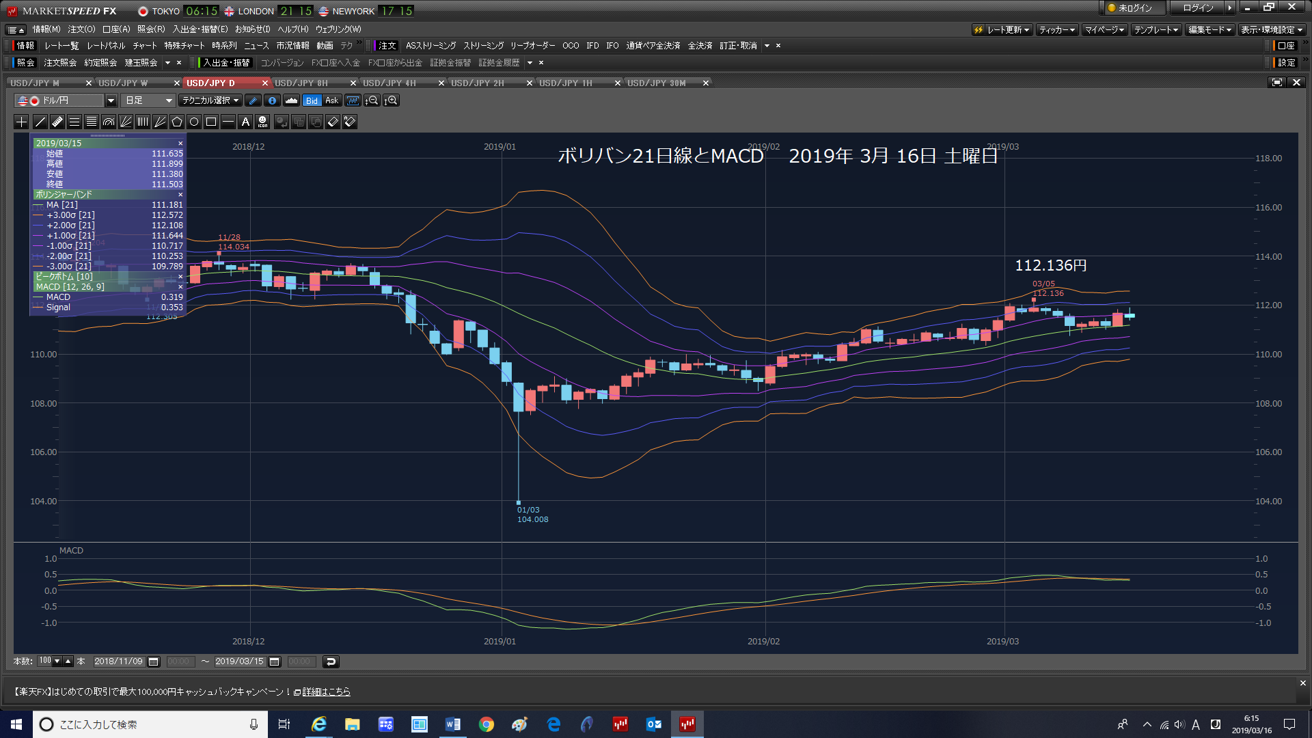This screenshot has width=1312, height=738.
Task: Click the blue pencil edit icon
Action: (x=253, y=100)
